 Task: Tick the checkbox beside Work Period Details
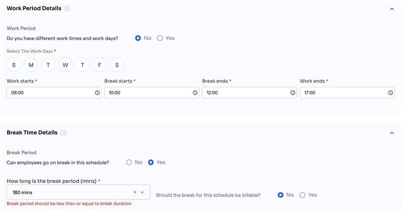[67, 9]
